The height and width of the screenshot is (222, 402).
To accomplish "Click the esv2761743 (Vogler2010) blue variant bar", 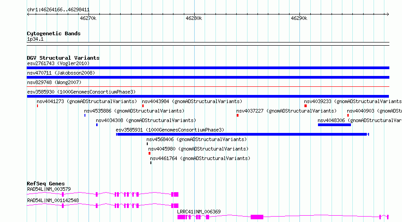I will tap(208, 68).
